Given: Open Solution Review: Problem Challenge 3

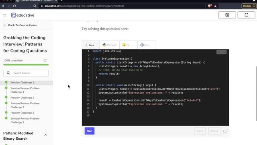Looking at the screenshot, I should coord(25,120).
